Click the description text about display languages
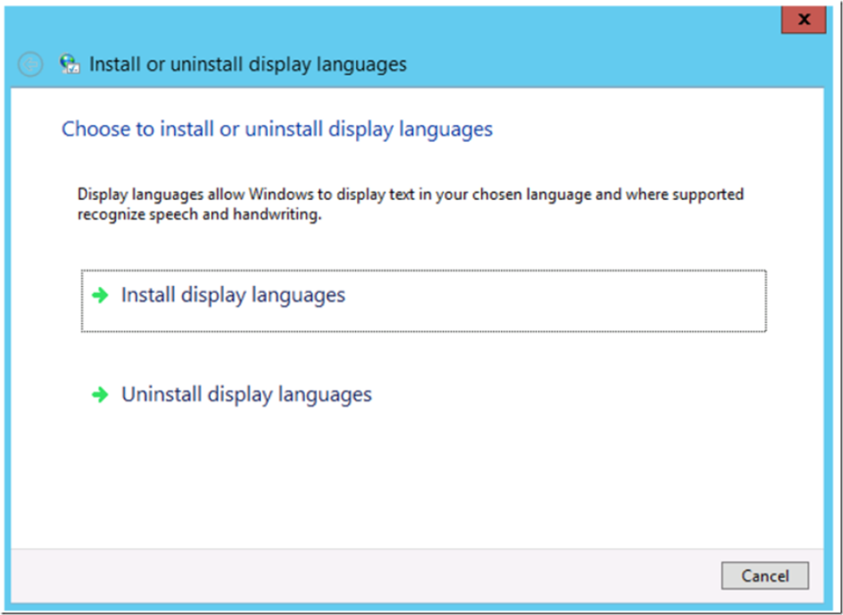 coord(411,204)
